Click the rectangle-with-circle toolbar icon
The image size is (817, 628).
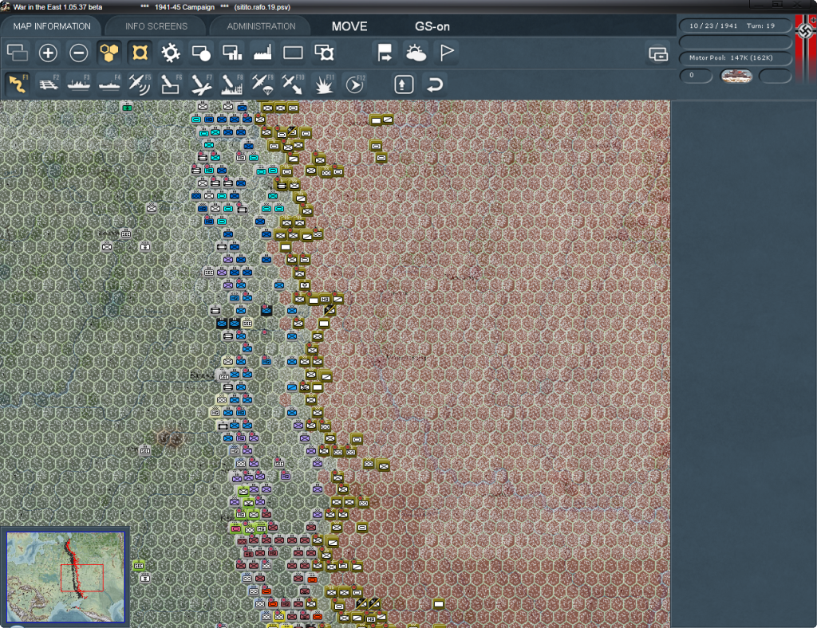(x=201, y=53)
